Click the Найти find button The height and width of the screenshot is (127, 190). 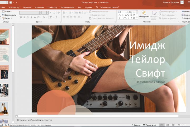click(x=186, y=12)
